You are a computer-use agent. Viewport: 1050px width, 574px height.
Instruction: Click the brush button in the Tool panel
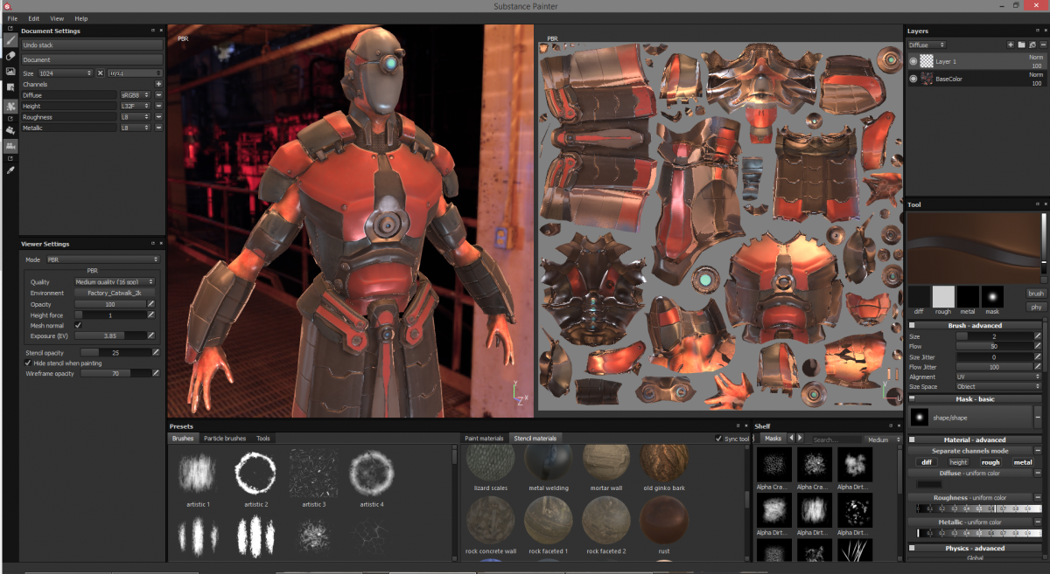pos(1037,294)
